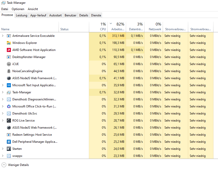
Task: Open the Optionen menu
Action: 18,9
